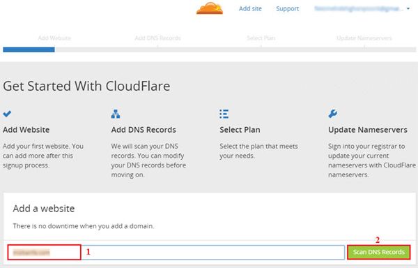The image size is (418, 268).
Task: Click the blue filled progress bar segment
Action: [x=29, y=50]
